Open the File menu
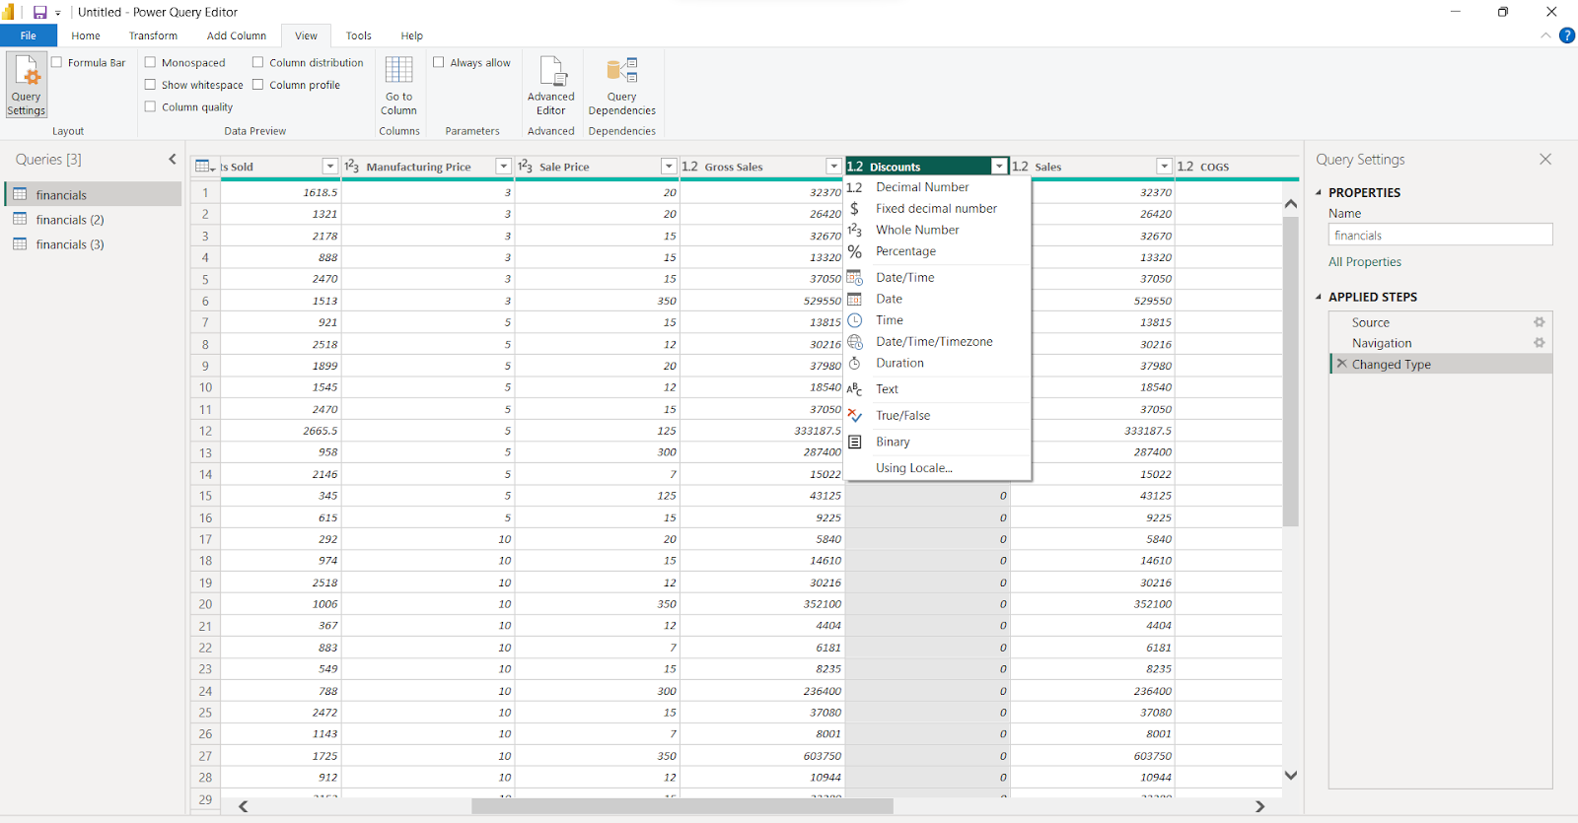This screenshot has width=1578, height=823. pyautogui.click(x=29, y=35)
